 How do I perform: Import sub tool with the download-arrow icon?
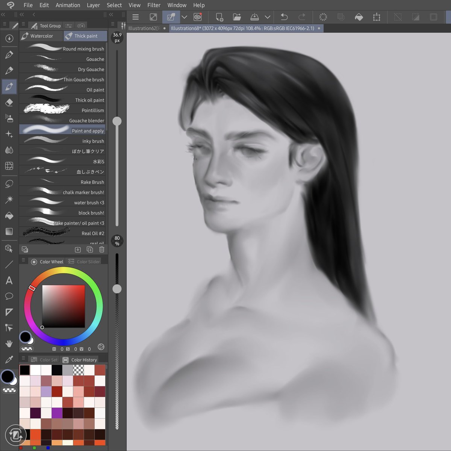(x=78, y=250)
